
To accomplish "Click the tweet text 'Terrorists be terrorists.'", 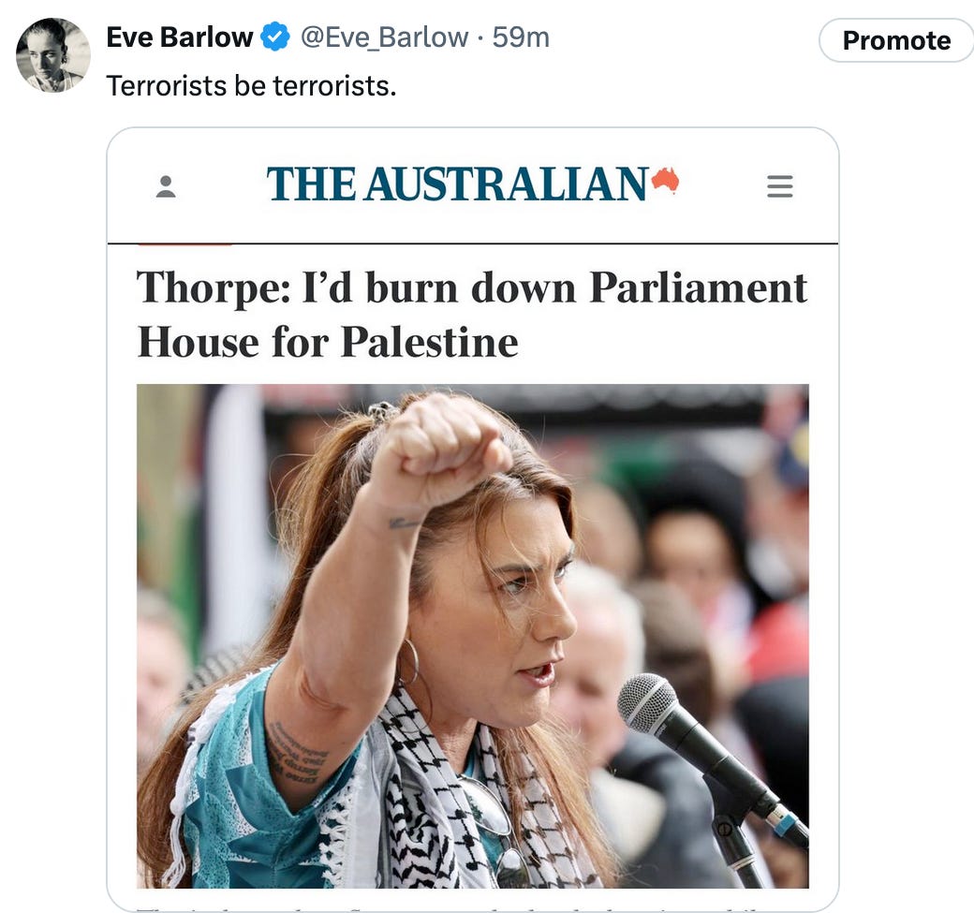I will click(251, 86).
